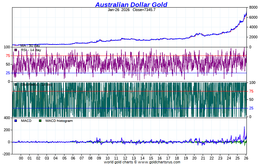Click the blue MACD legend square
262x164 pixels.
pos(16,120)
